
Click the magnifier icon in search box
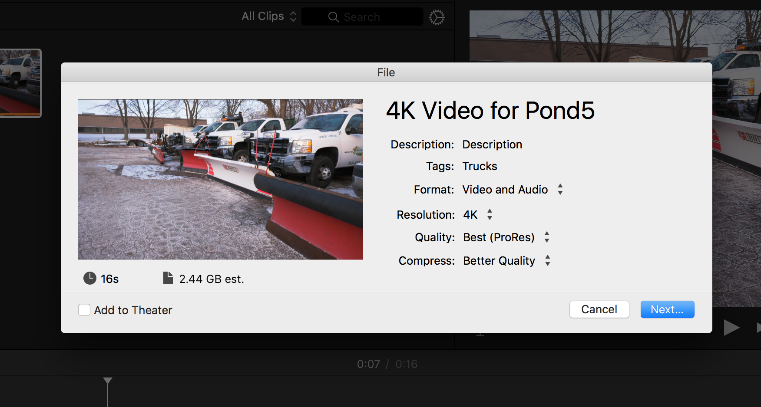(x=333, y=17)
